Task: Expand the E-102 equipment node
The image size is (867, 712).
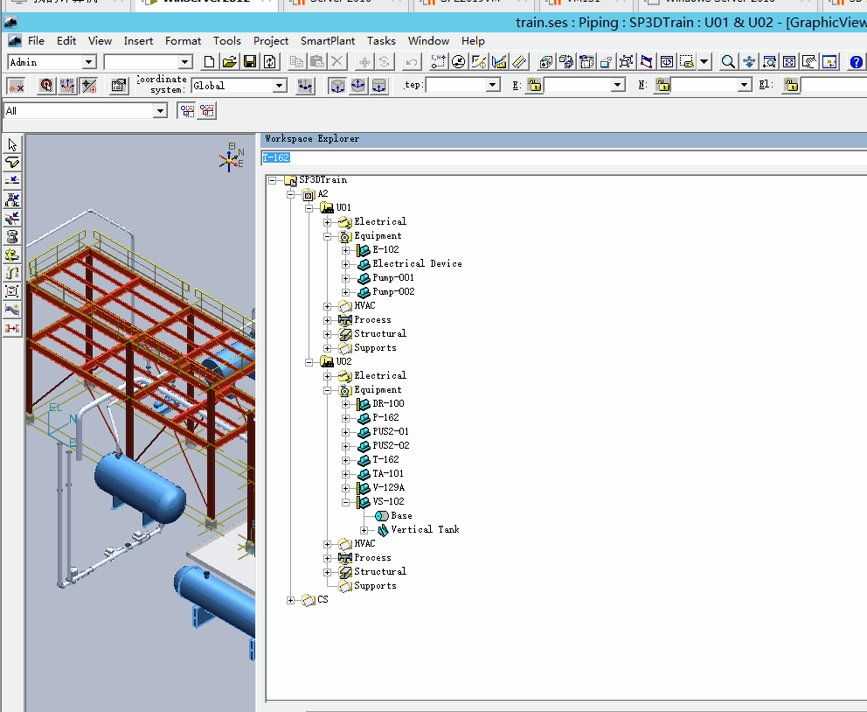Action: [345, 250]
